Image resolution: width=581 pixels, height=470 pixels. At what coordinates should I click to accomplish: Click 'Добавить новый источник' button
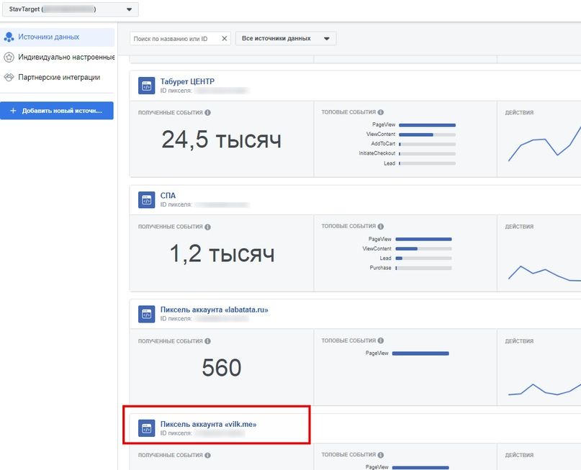pos(57,111)
